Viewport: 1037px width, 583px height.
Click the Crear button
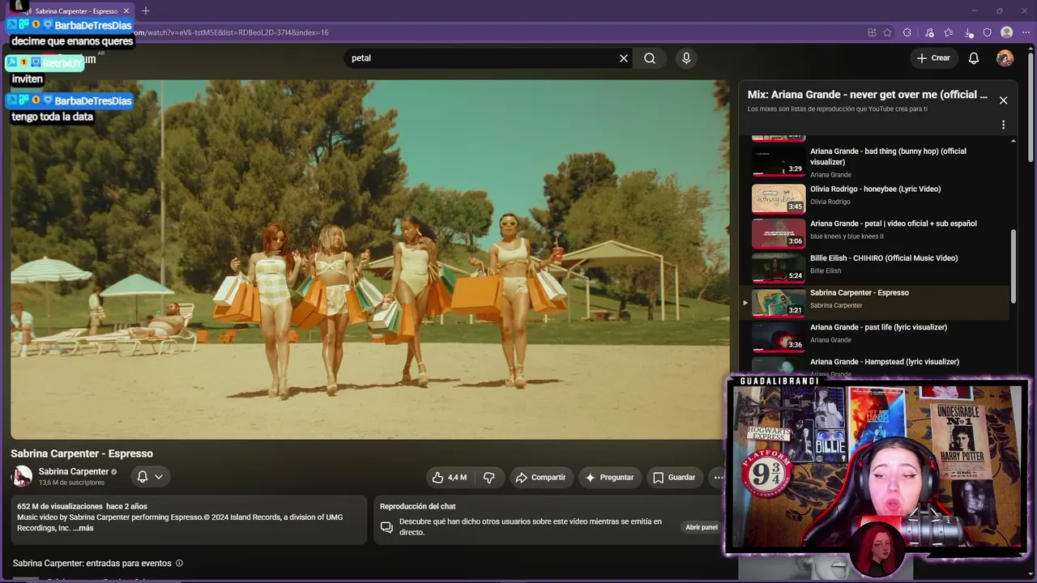point(933,58)
